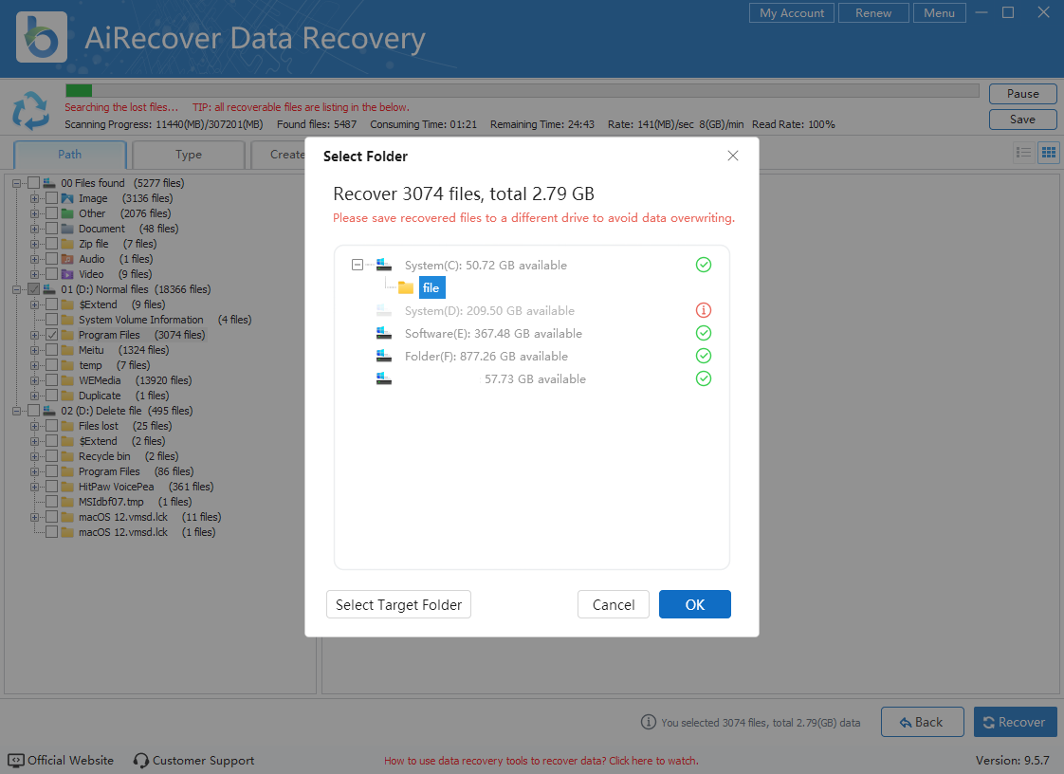The image size is (1064, 774).
Task: Collapse the System(C:) drive tree node
Action: pyautogui.click(x=358, y=265)
